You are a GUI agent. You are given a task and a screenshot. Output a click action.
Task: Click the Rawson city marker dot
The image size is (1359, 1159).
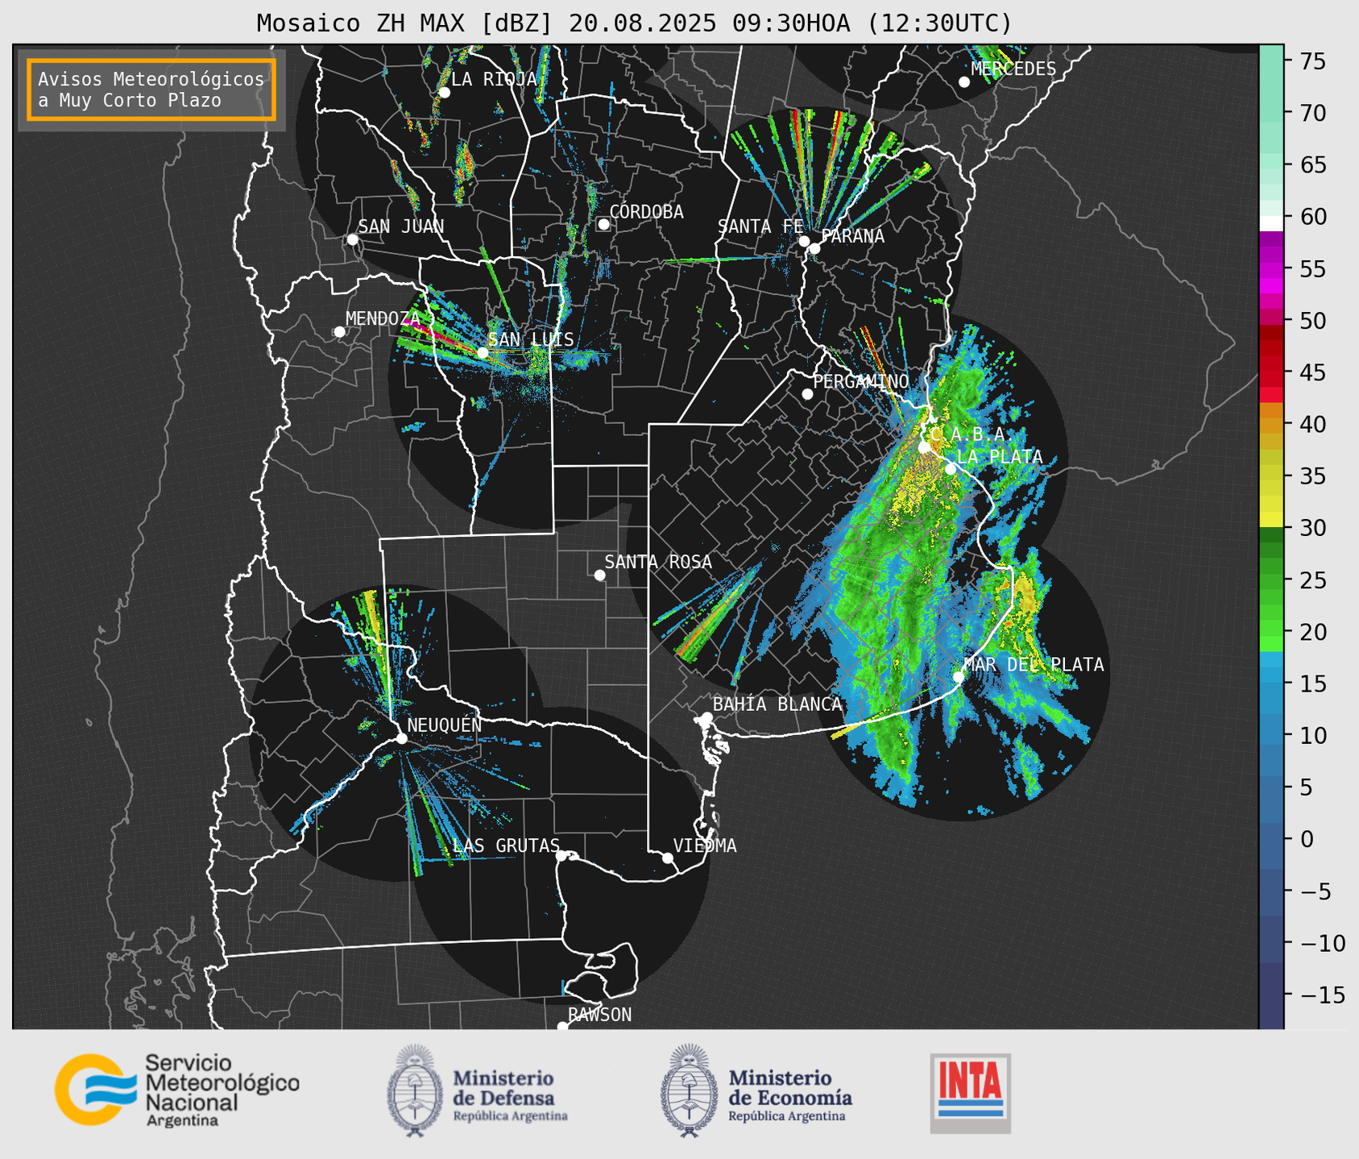[562, 1026]
